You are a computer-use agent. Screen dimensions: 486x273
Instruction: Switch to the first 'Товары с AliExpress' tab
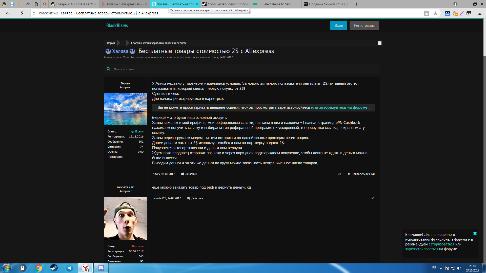click(73, 4)
